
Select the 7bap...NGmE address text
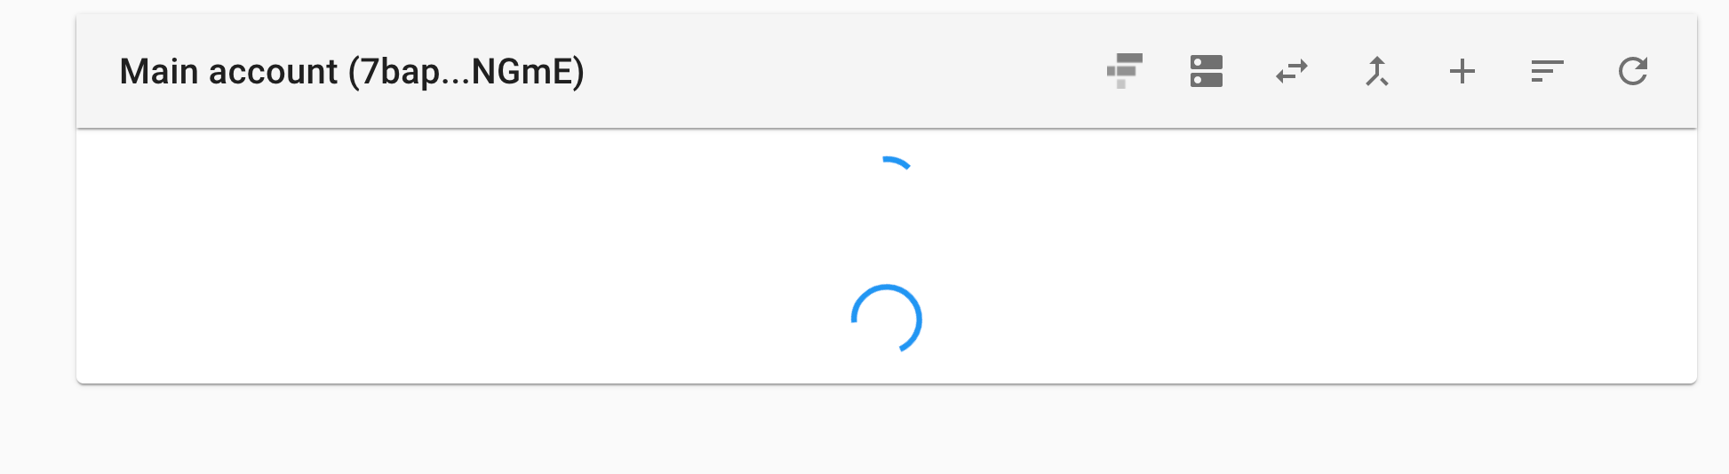(x=466, y=72)
